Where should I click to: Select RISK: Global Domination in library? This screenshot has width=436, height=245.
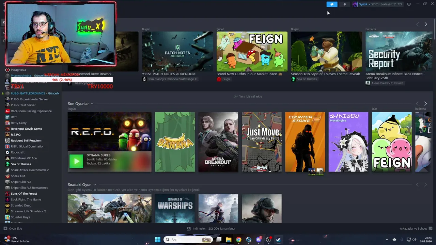coord(27,146)
